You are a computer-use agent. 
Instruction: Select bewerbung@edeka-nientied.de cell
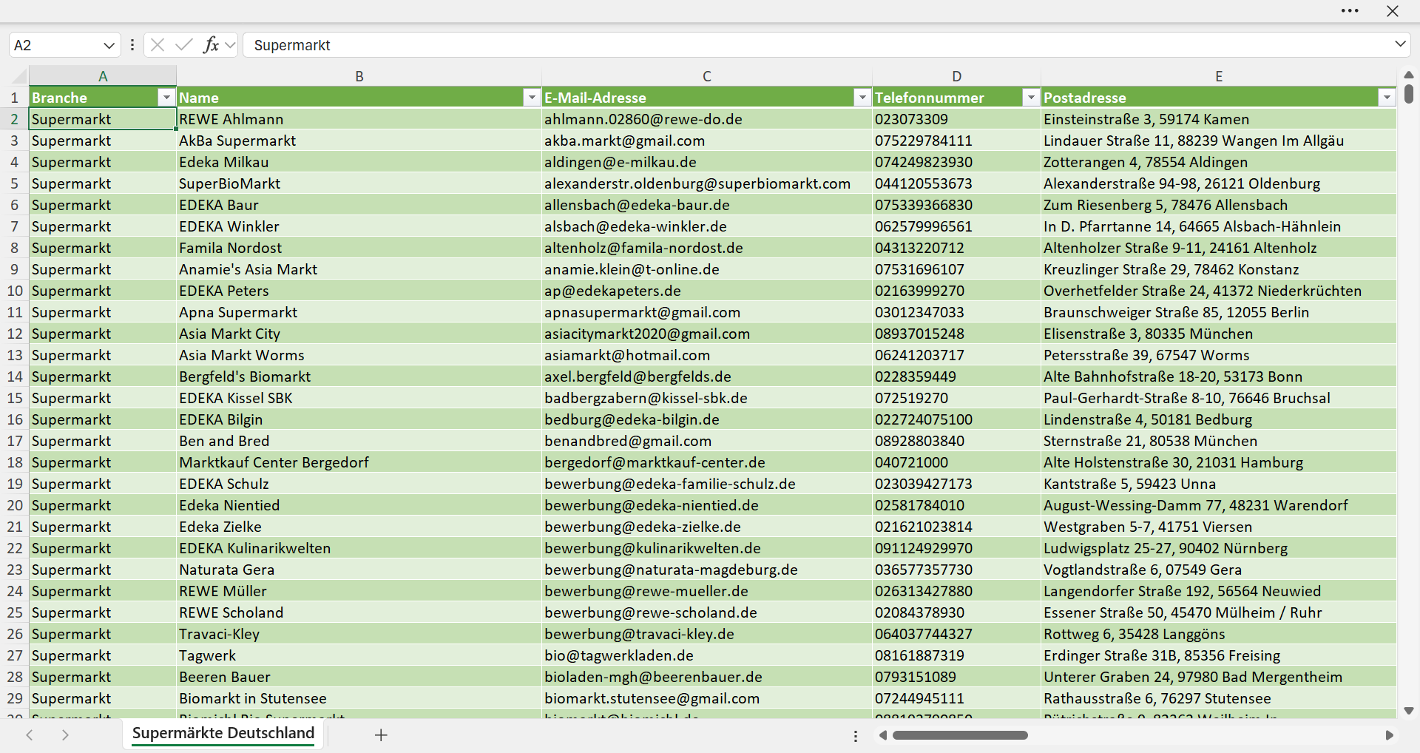click(x=707, y=505)
